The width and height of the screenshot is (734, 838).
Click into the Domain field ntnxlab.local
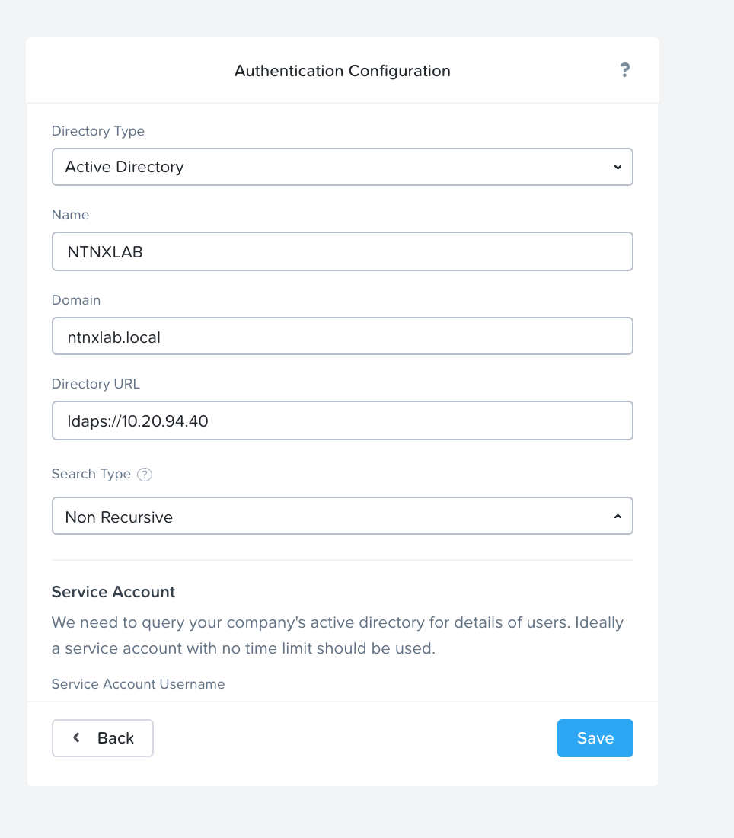click(343, 336)
